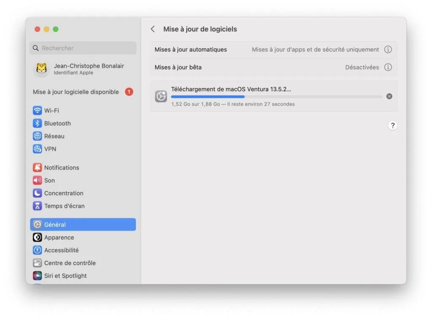This screenshot has height=318, width=432.
Task: Click the question mark help button
Action: [392, 125]
